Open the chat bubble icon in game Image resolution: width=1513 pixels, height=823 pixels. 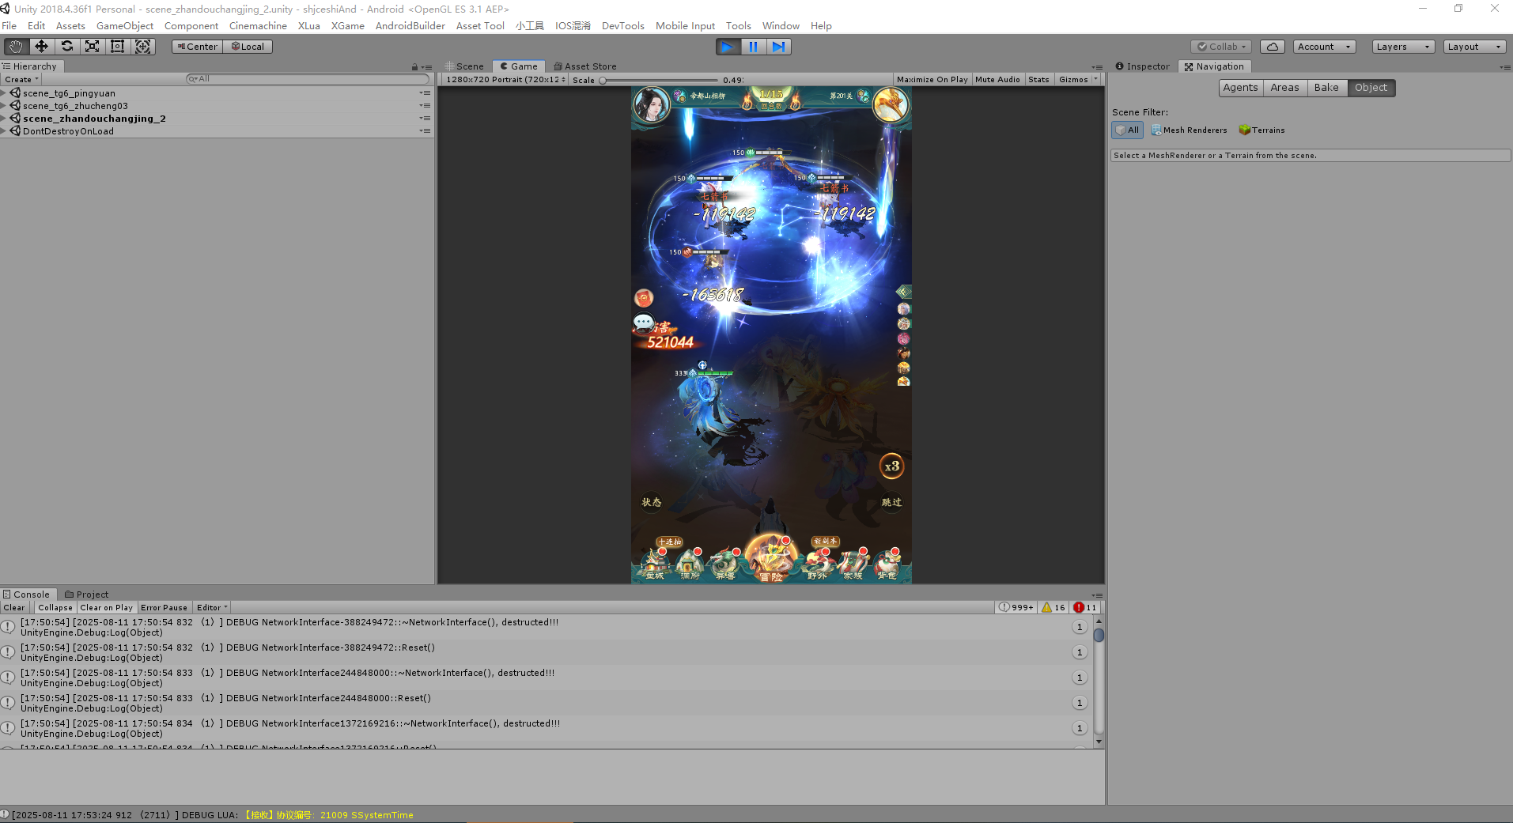(644, 323)
